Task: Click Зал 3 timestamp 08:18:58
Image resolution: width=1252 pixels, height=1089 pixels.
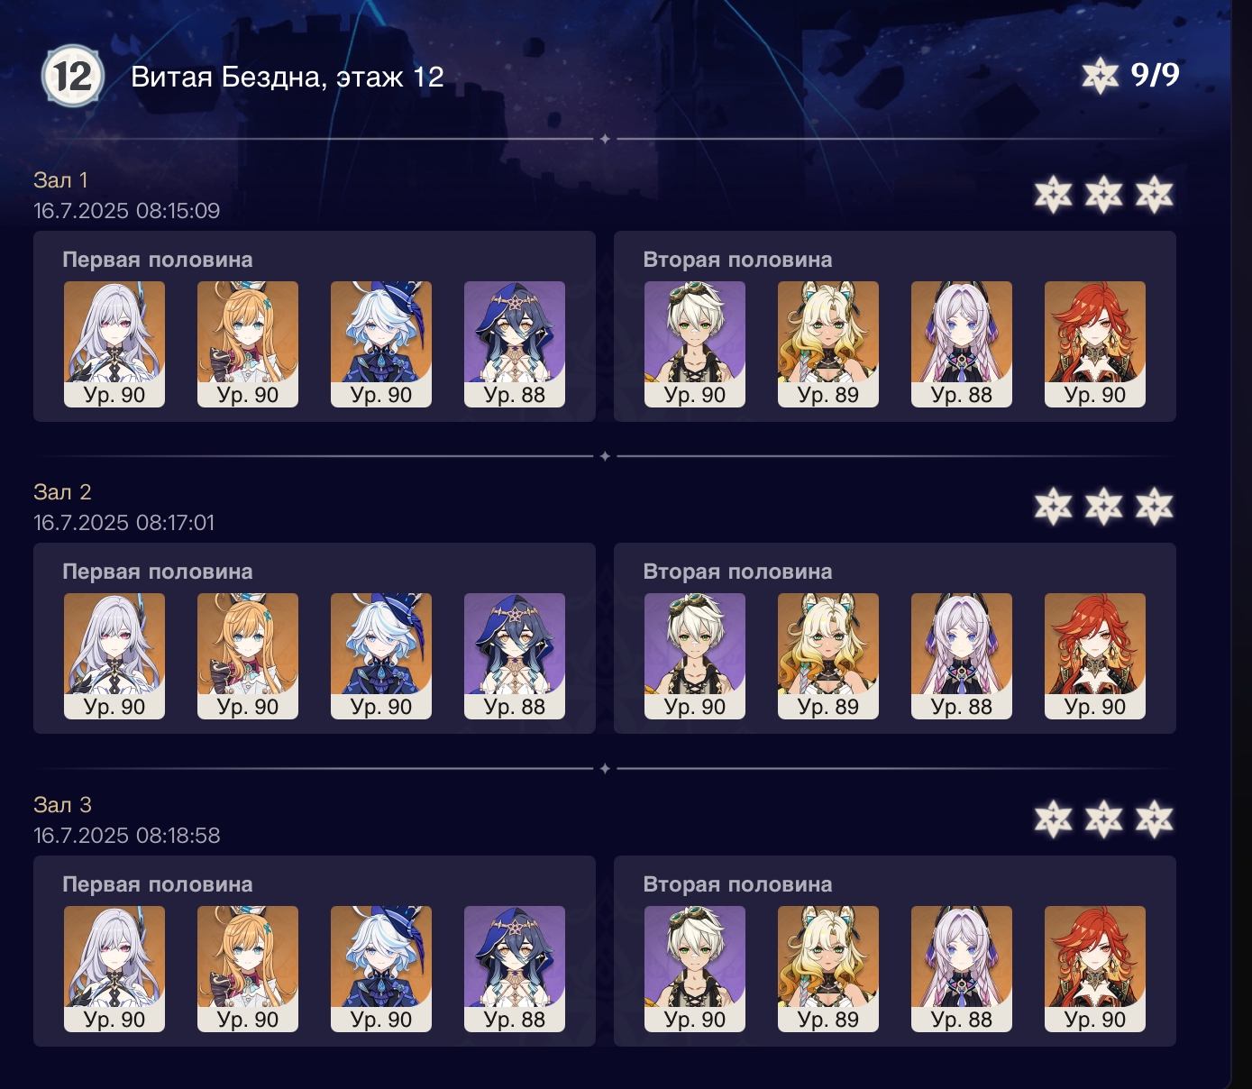Action: [x=127, y=836]
